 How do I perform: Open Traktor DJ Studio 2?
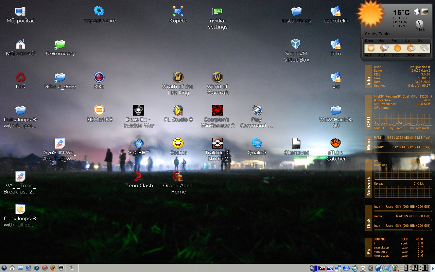217,143
